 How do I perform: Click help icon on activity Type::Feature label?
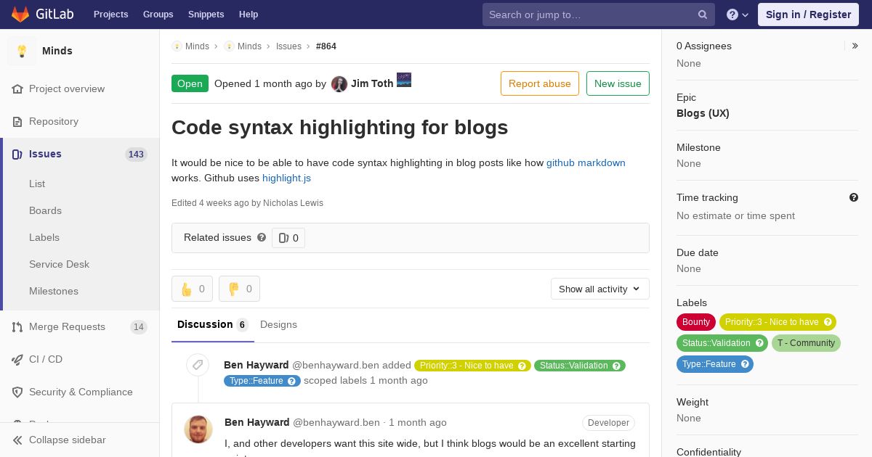coord(292,381)
